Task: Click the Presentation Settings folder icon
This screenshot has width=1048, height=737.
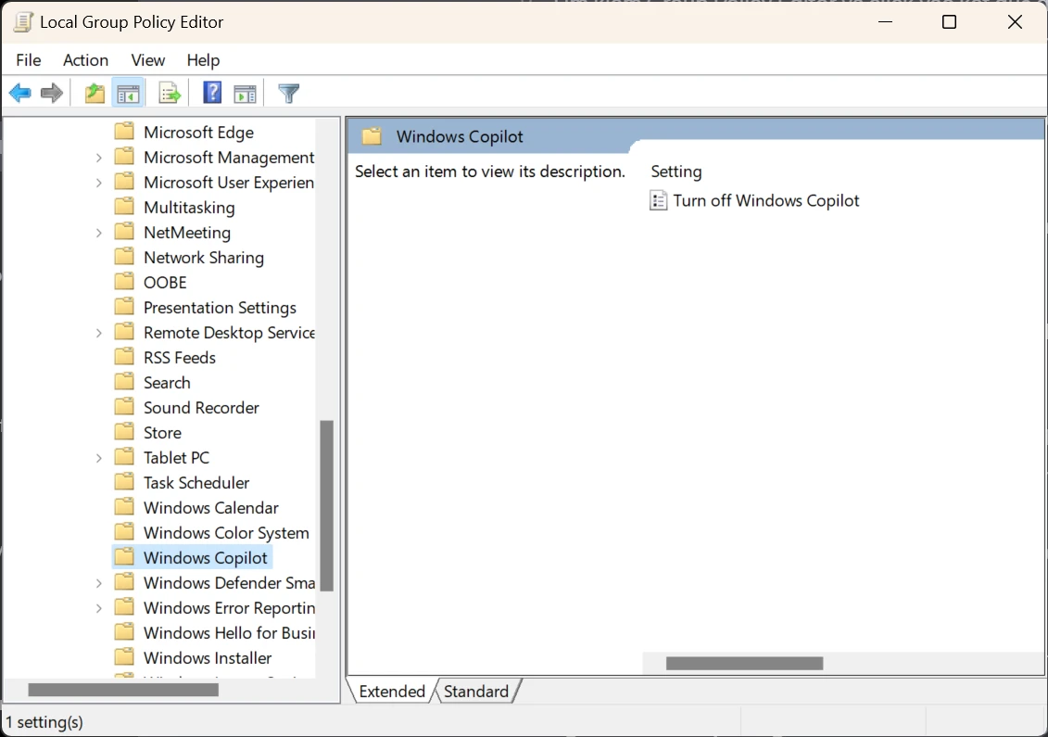Action: pyautogui.click(x=124, y=306)
